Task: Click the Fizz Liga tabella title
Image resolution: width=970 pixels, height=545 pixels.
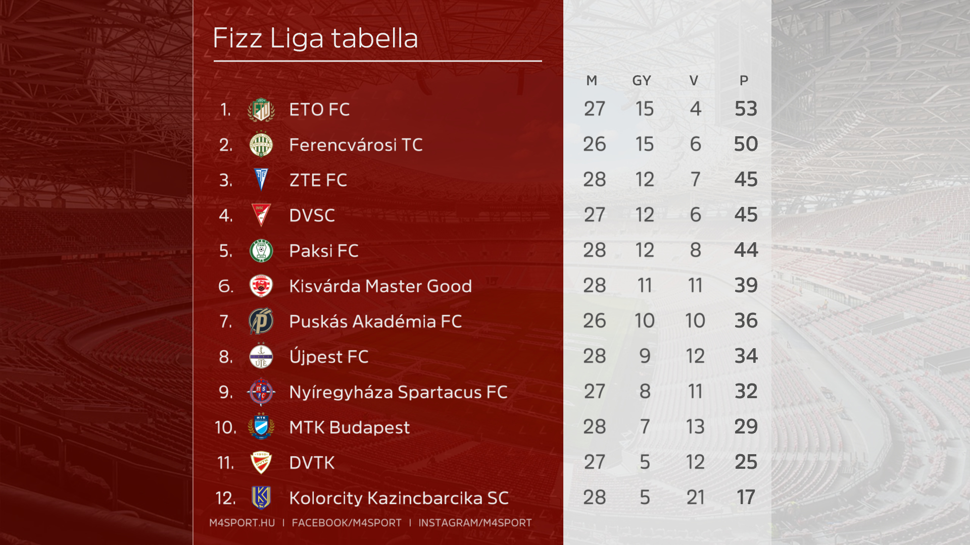Action: (x=316, y=38)
